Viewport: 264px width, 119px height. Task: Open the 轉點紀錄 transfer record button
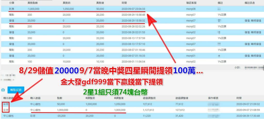coord(16,90)
